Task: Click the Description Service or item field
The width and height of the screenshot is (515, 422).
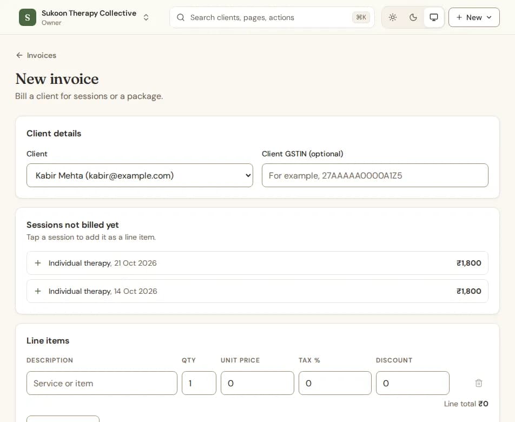Action: 102,383
